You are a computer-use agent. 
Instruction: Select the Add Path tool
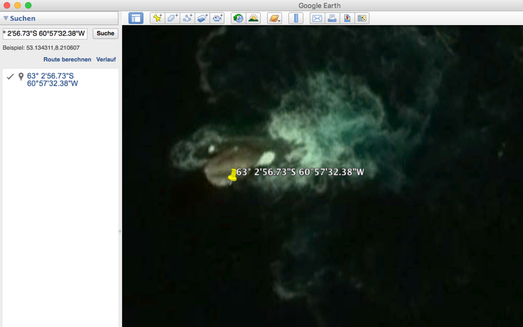point(188,18)
